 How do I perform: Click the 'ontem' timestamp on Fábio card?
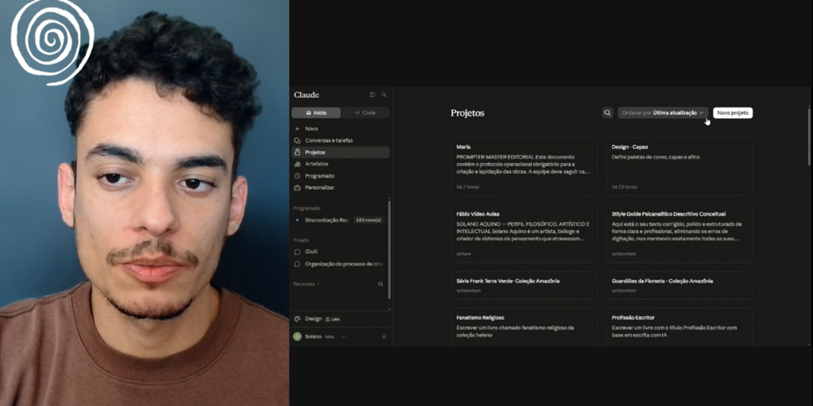tap(464, 255)
